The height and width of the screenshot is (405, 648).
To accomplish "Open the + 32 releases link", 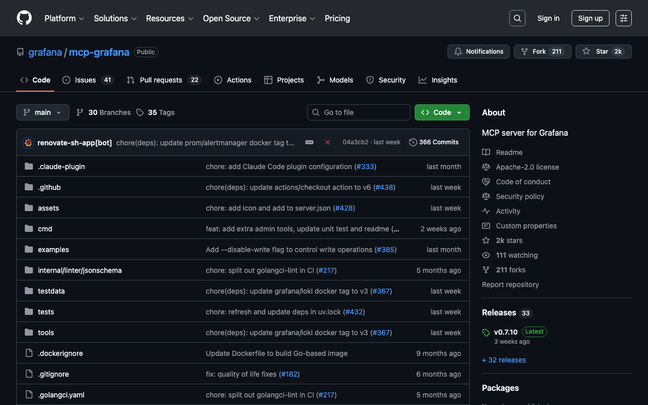I will click(504, 360).
